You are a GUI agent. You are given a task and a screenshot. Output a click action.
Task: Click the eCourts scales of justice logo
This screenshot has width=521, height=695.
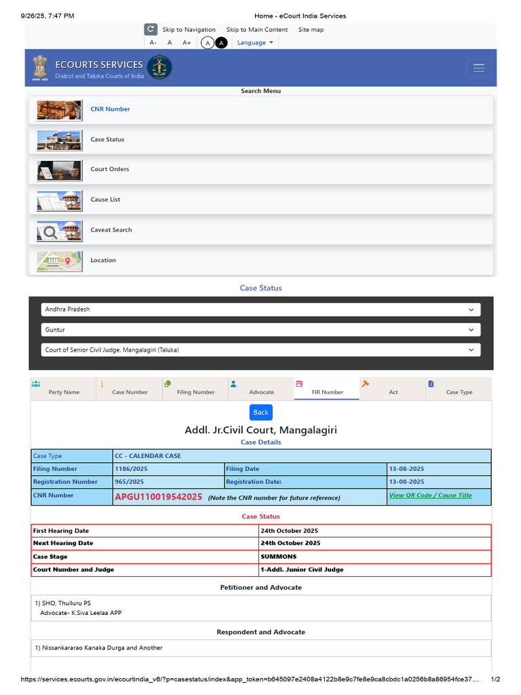(x=159, y=67)
